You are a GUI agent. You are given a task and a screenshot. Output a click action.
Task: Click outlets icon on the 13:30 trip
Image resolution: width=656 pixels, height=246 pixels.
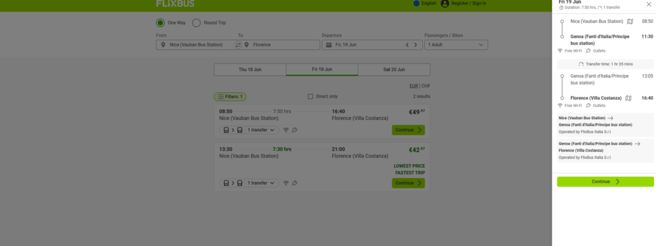tap(295, 183)
